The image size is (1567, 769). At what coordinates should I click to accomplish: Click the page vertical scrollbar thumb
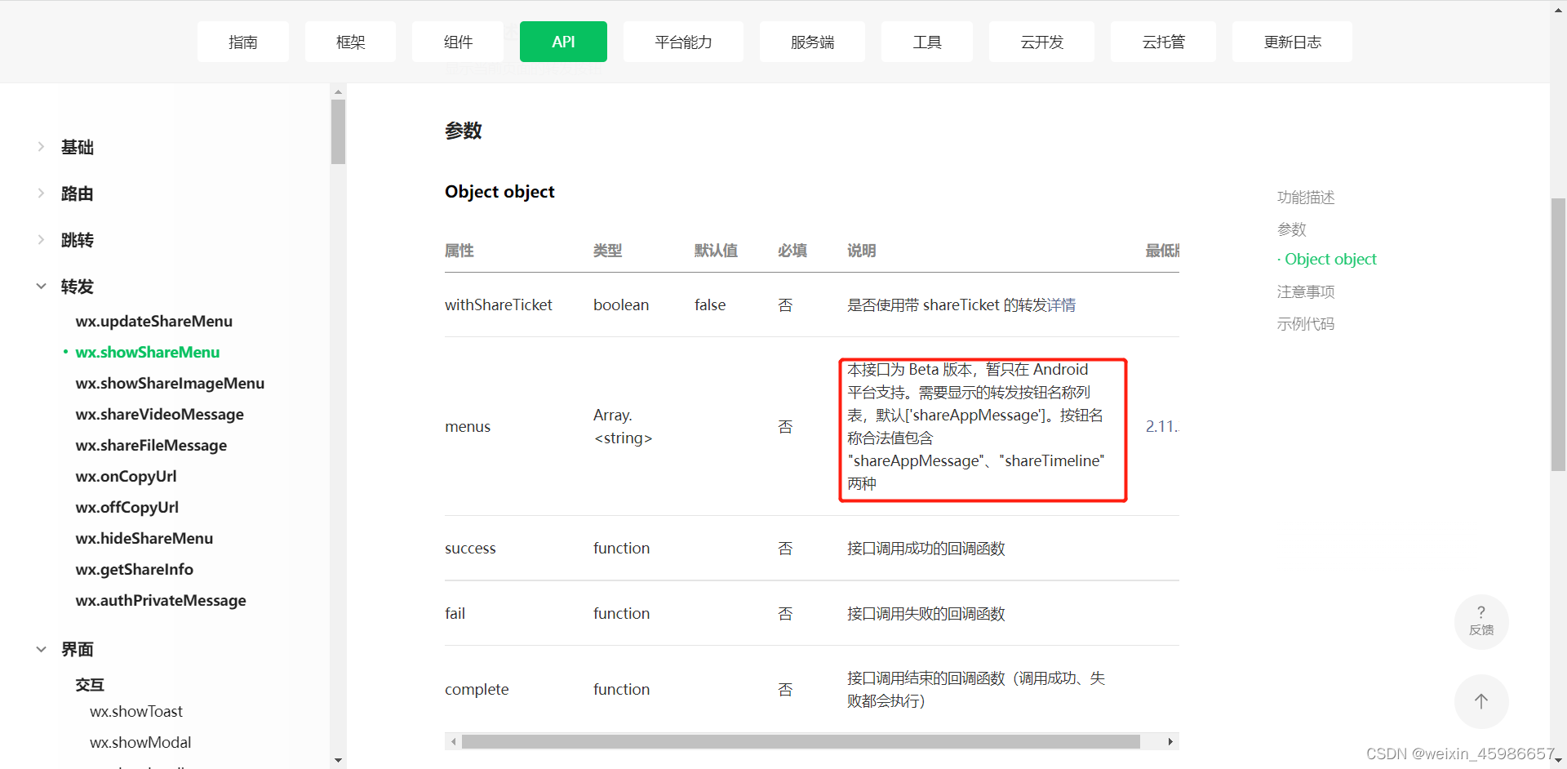(1558, 334)
